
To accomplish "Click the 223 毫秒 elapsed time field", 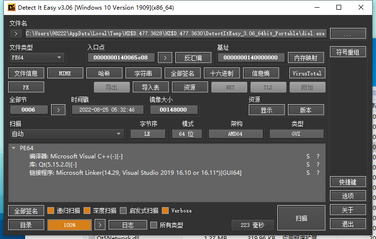I will [x=252, y=225].
